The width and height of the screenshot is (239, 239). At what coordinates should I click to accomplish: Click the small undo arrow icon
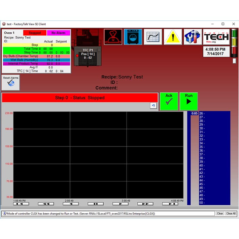153,106
